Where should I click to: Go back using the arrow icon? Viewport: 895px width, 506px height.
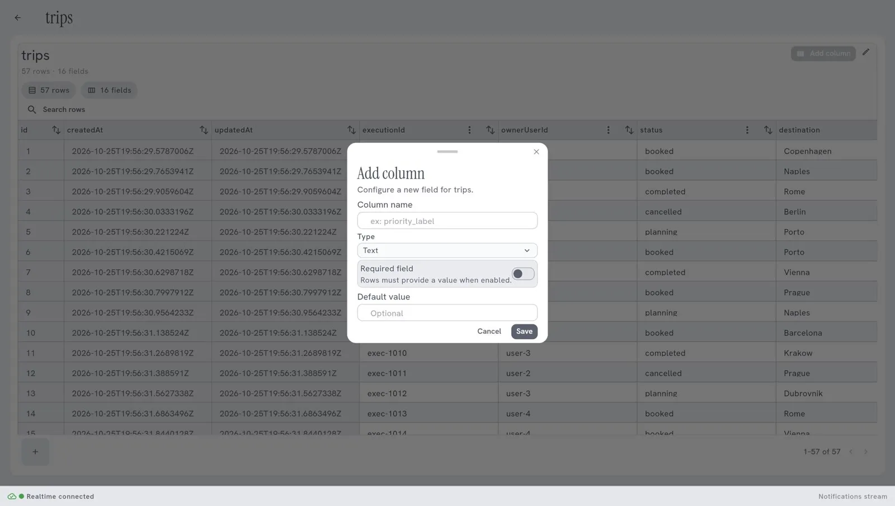(x=18, y=18)
